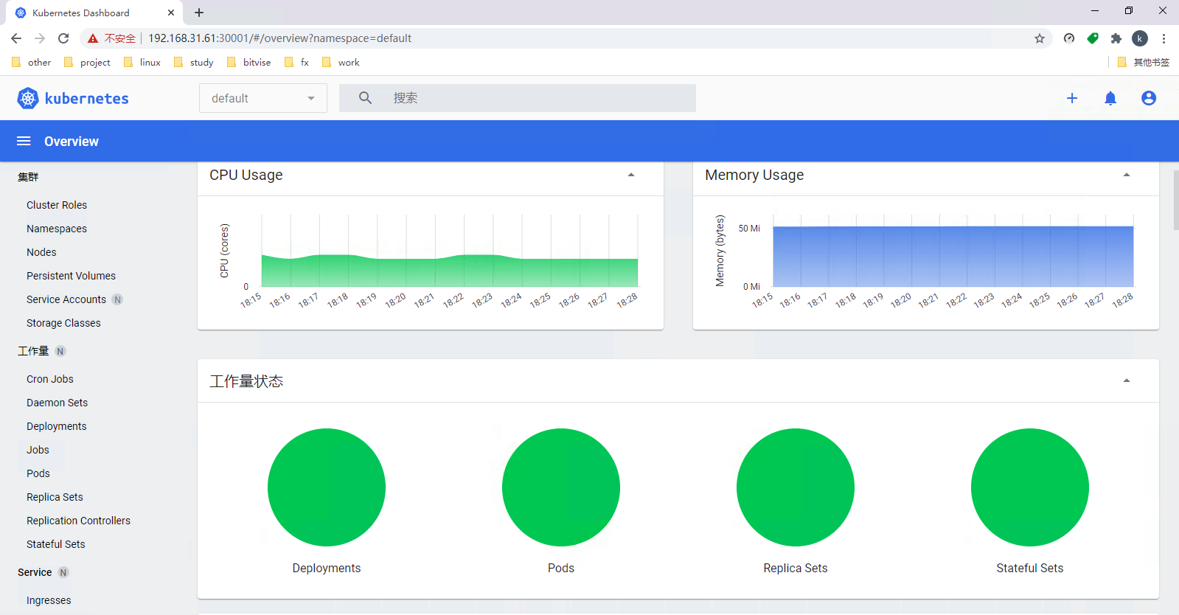
Task: Go to Persistent Volumes
Action: pos(71,276)
